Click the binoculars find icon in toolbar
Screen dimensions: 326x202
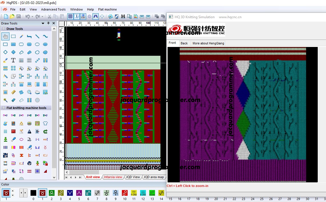click(x=123, y=17)
